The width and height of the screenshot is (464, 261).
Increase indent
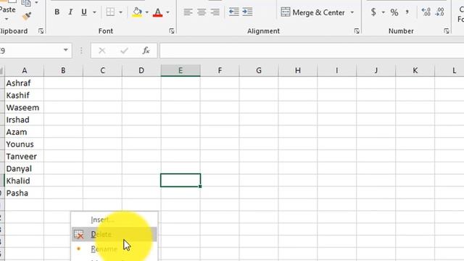[247, 12]
